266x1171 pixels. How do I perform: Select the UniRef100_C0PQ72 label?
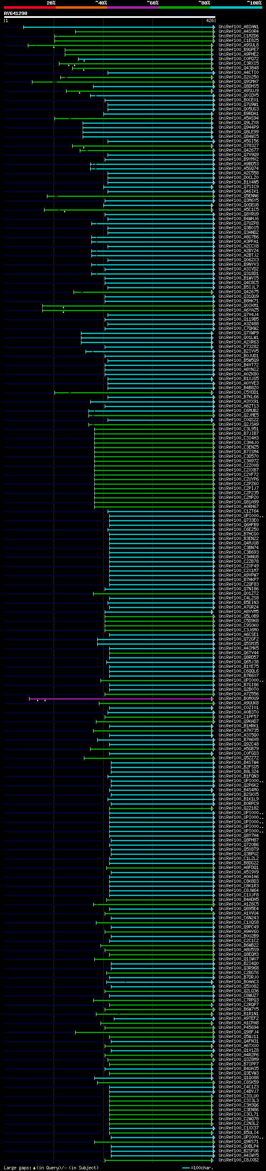239,59
